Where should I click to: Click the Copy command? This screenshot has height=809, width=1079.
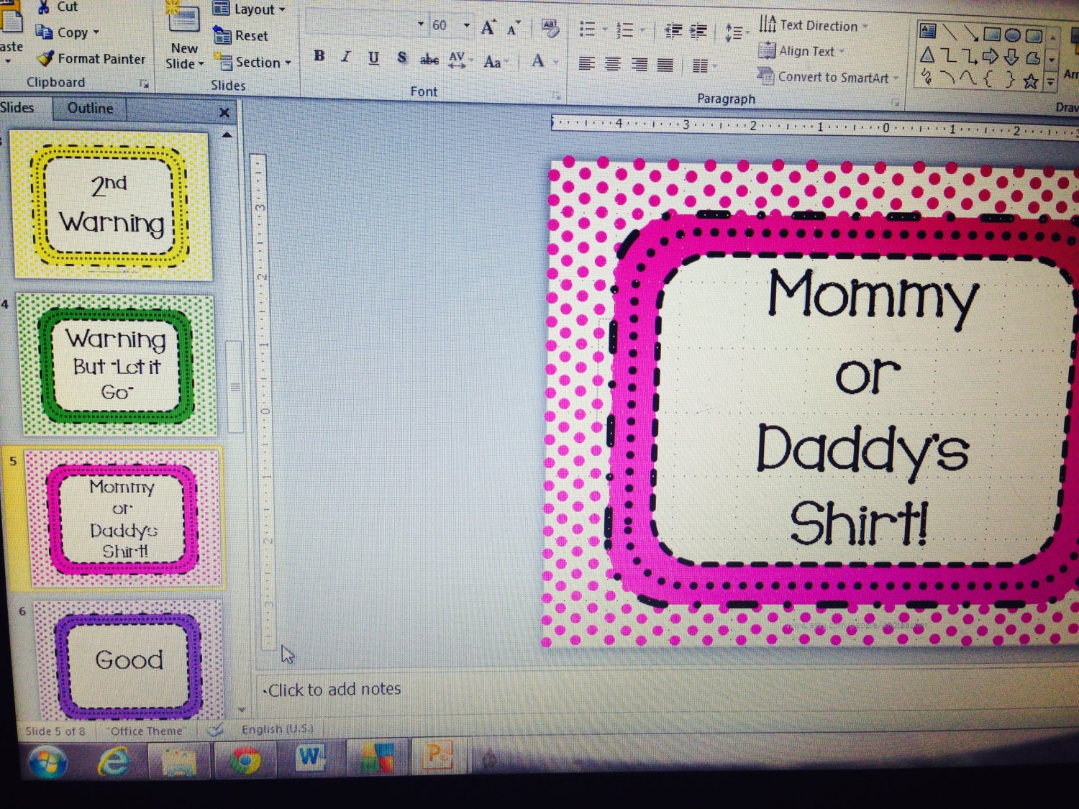[68, 32]
